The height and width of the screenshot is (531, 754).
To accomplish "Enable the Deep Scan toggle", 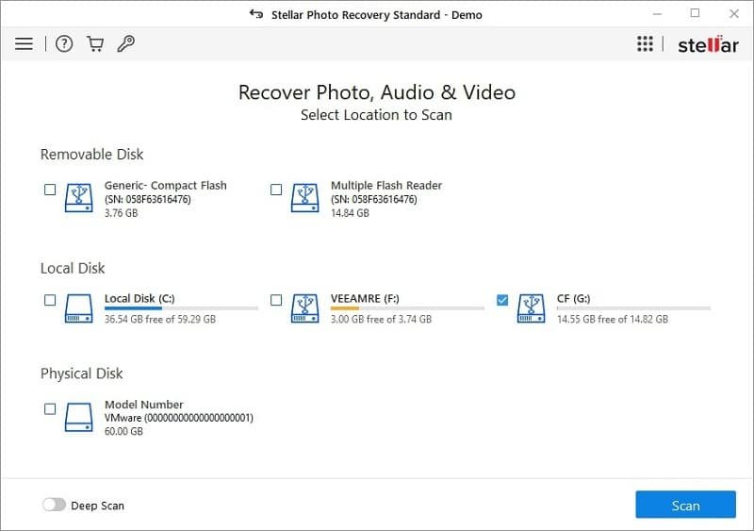I will tap(54, 506).
